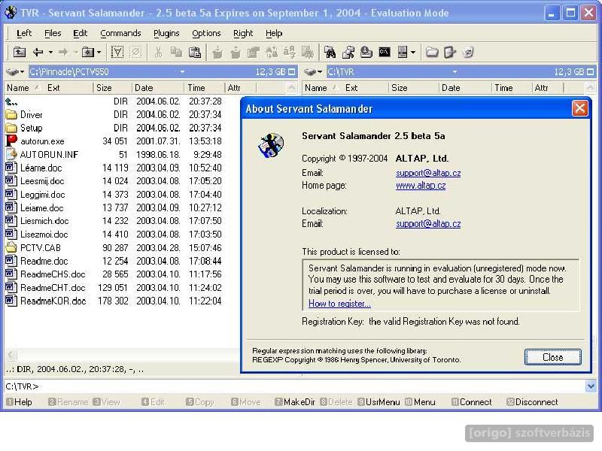This screenshot has width=602, height=451.
Task: Click the Select files toolbar icon
Action: (117, 52)
